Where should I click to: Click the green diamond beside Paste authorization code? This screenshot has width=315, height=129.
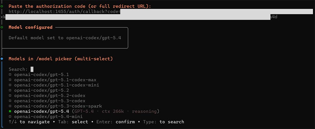coord(2,6)
